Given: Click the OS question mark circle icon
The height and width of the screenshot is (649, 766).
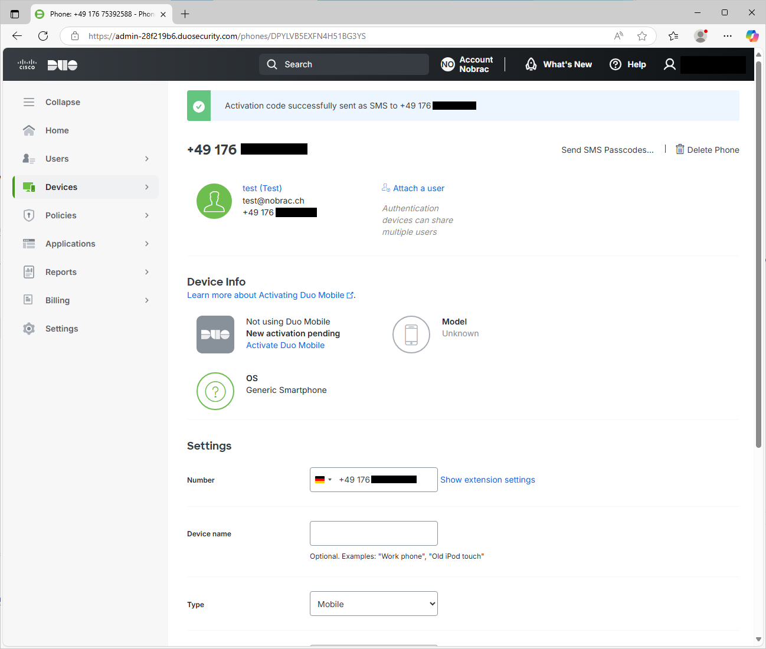Looking at the screenshot, I should (215, 391).
